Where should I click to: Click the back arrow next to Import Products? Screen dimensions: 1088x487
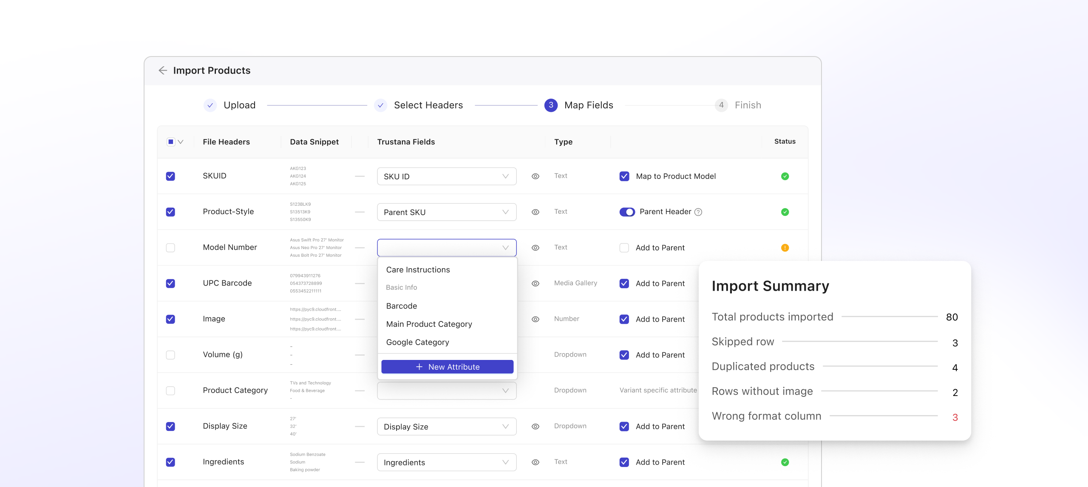(x=163, y=71)
